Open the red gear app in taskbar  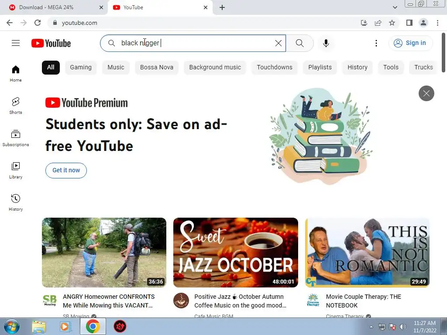[120, 326]
